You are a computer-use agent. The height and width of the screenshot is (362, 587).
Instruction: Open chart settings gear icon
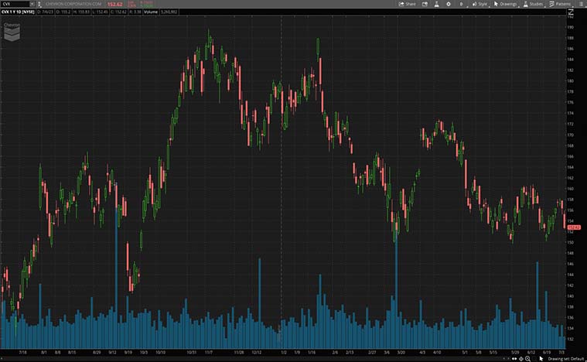tap(449, 4)
